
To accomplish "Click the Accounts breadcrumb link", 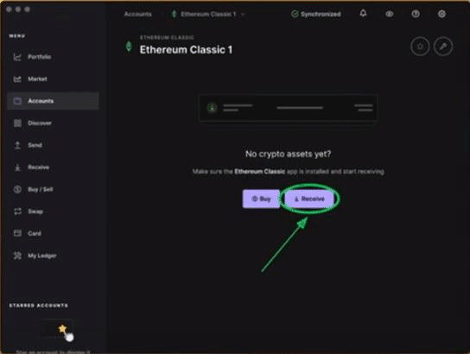I will click(138, 14).
